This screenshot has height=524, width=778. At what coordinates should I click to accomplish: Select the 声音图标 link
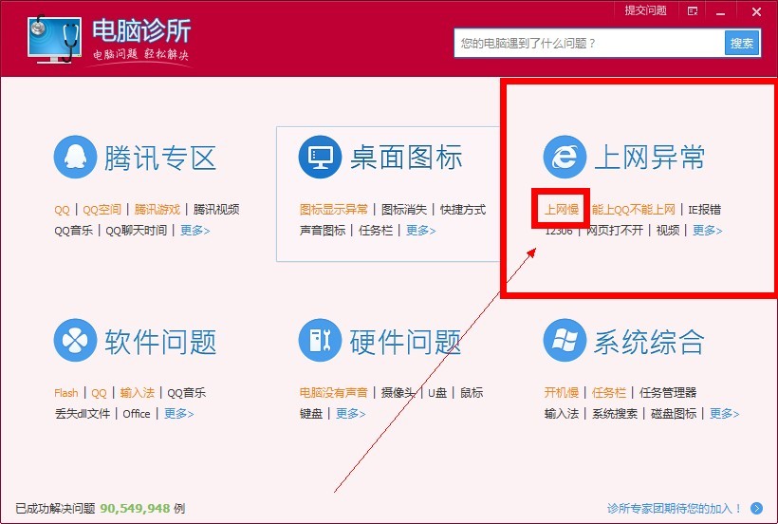(323, 231)
